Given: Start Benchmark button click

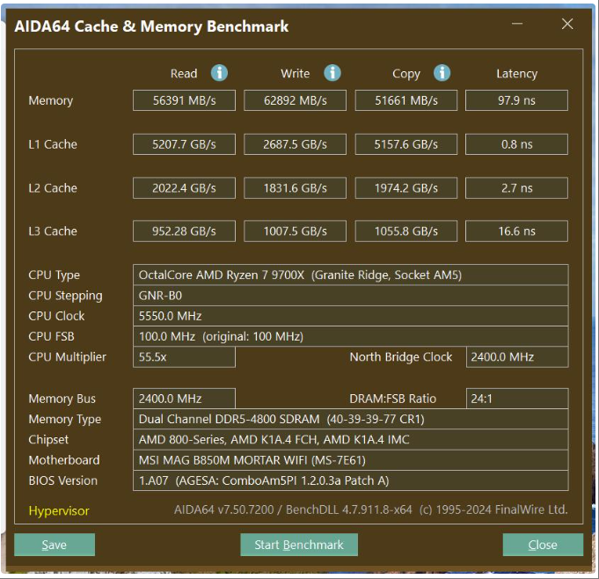Looking at the screenshot, I should coord(299,545).
